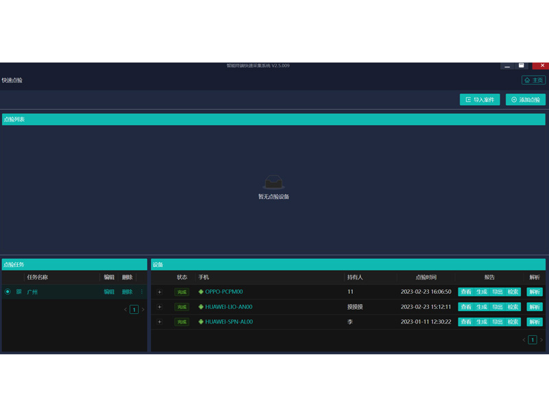Expand the OPPO-PCPM00 device row
The image size is (549, 412).
(x=159, y=292)
